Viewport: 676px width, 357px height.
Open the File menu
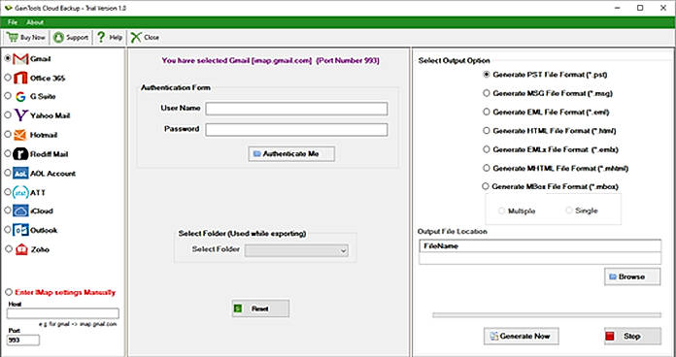click(13, 22)
